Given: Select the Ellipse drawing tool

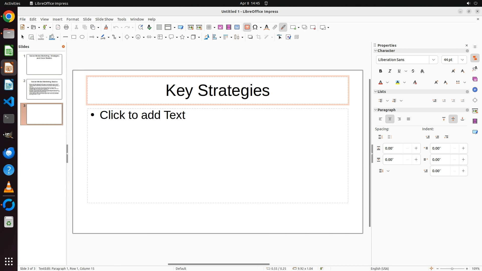Looking at the screenshot, I should pyautogui.click(x=82, y=37).
